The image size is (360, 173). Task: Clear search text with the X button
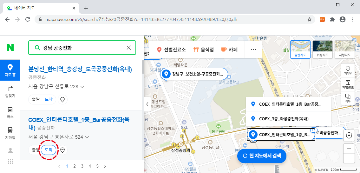tap(129, 48)
